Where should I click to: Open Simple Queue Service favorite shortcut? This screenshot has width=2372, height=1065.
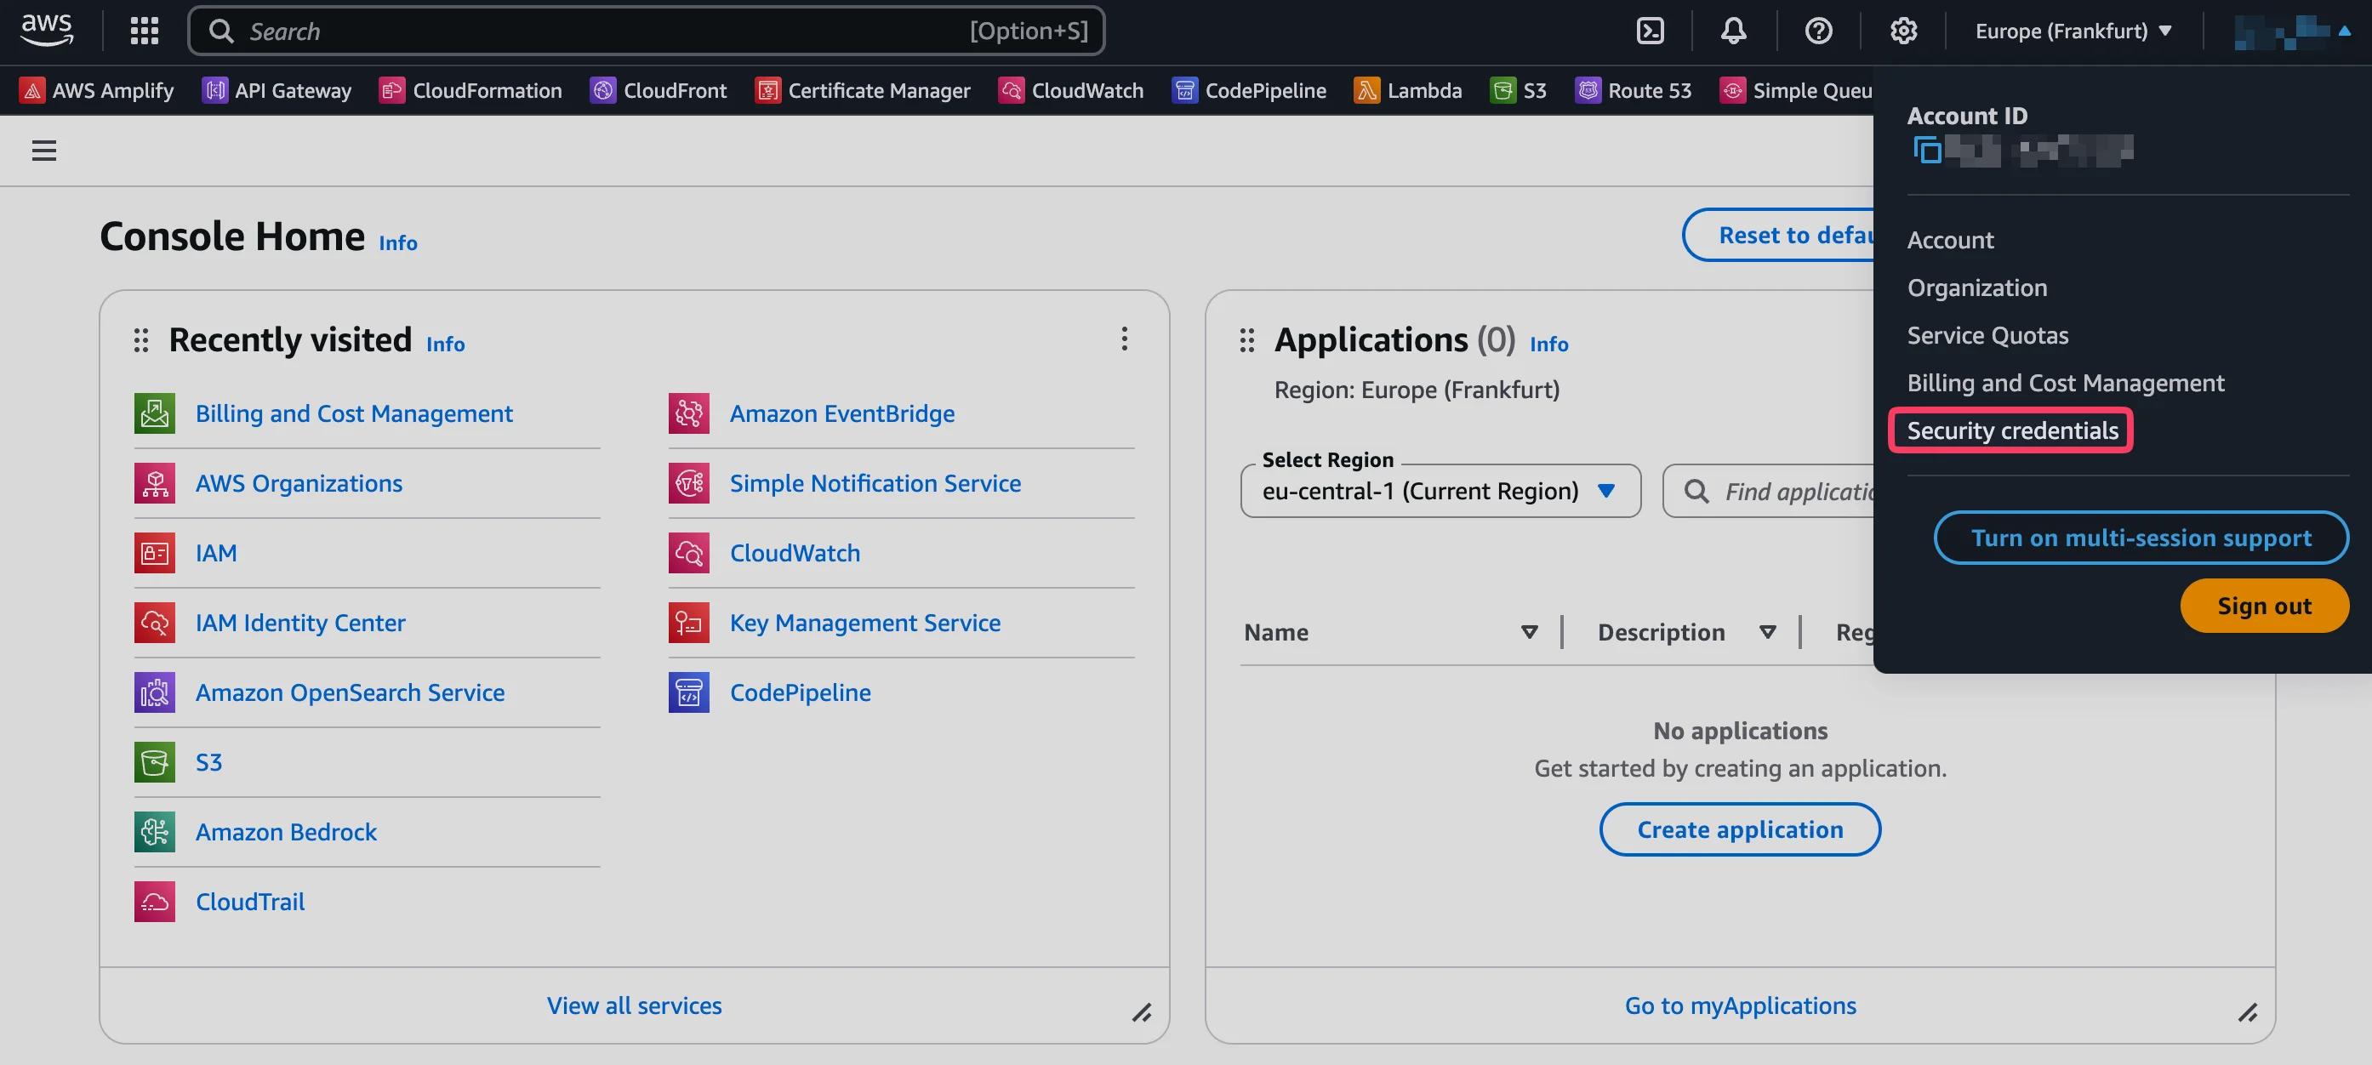(x=1795, y=90)
